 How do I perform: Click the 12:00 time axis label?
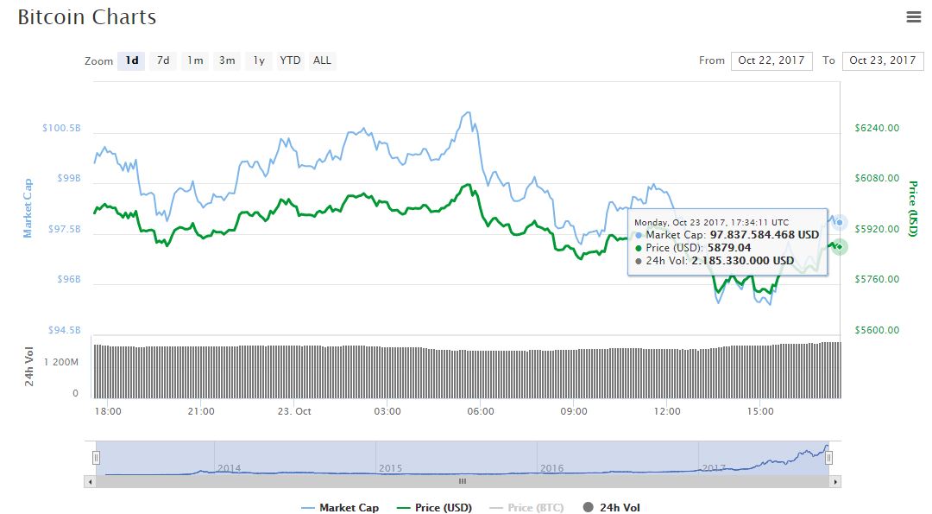pyautogui.click(x=667, y=411)
